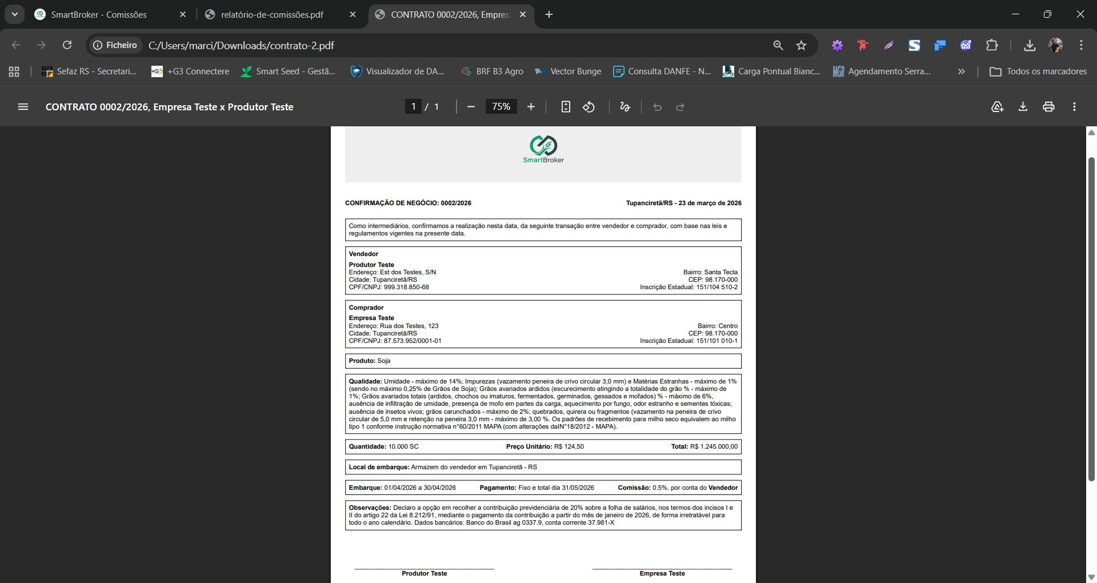Zoom out on the document

(471, 107)
